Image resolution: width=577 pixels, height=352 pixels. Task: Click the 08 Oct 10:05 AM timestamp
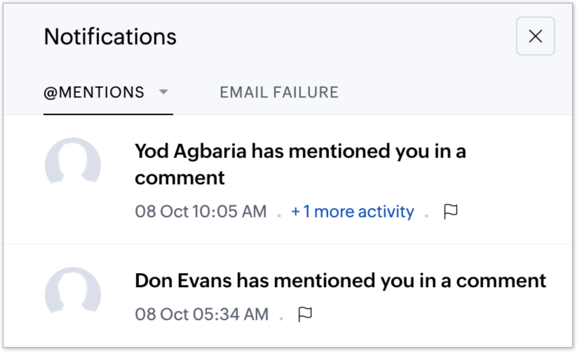click(x=201, y=211)
